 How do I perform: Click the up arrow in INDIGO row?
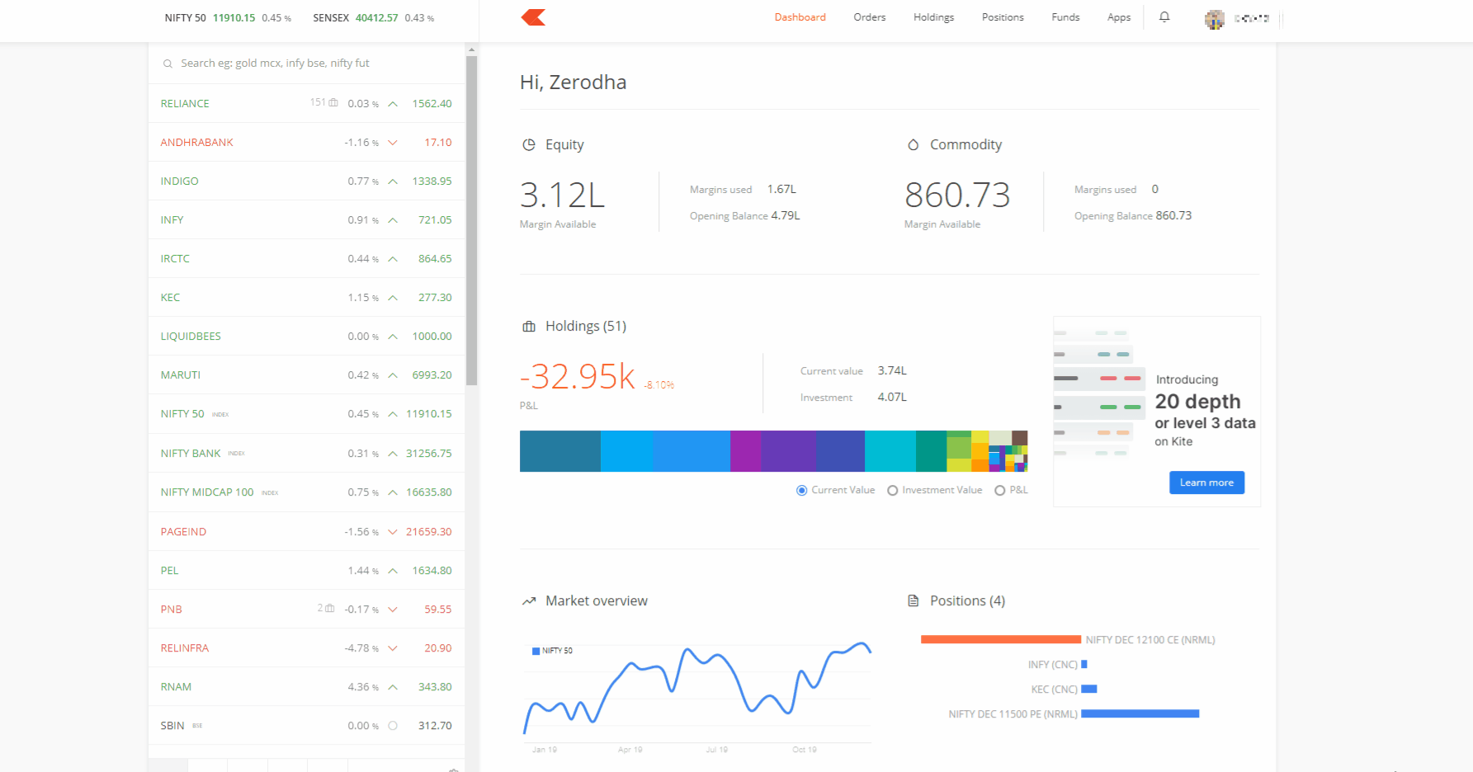pos(393,181)
